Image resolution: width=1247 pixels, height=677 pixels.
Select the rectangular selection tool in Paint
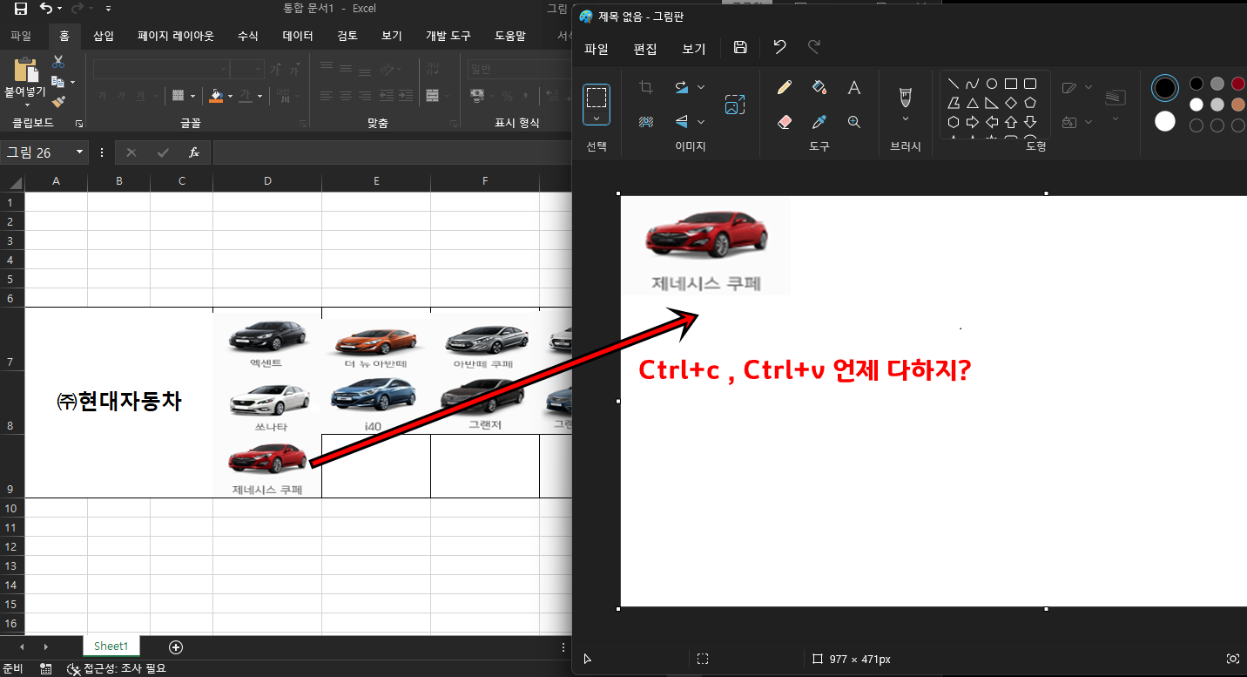[x=597, y=97]
